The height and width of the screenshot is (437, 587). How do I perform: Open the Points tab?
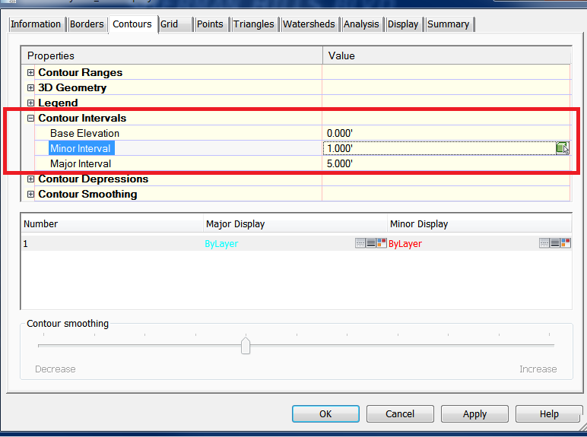pos(211,24)
